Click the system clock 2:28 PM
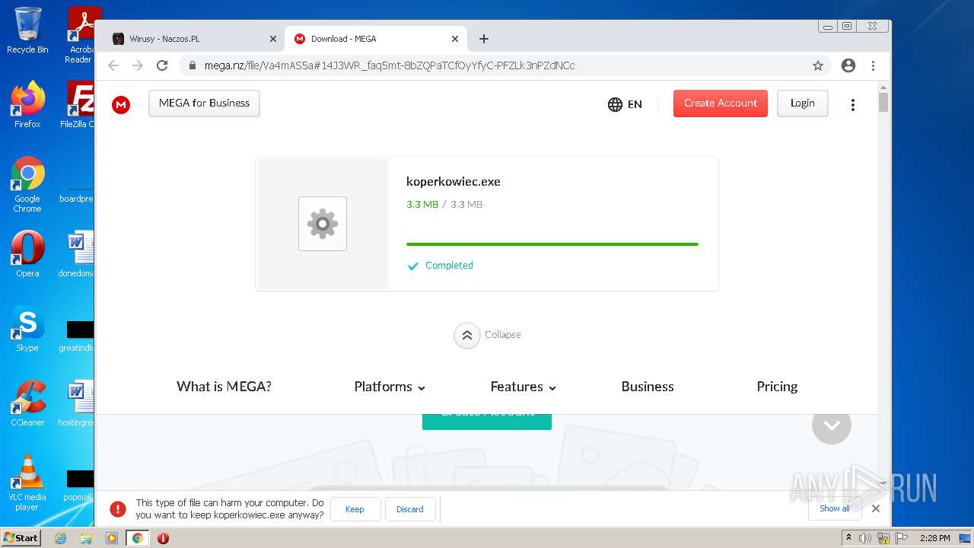974x548 pixels. (934, 538)
